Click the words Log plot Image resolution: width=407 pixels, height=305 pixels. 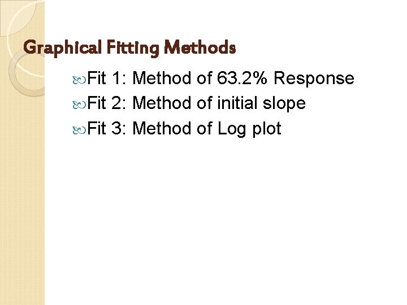click(x=249, y=129)
